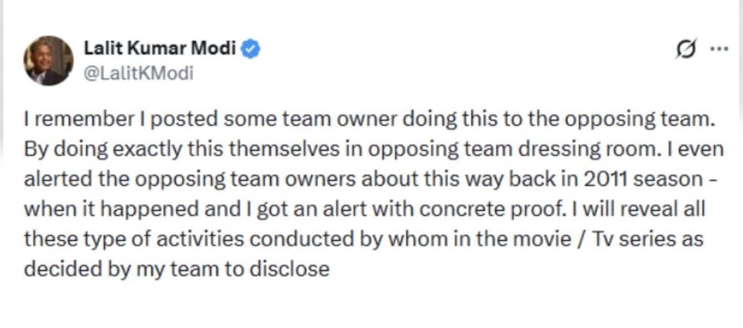Click "decided by my team to disclose" line
Screen dimensions: 743x328
[176, 269]
